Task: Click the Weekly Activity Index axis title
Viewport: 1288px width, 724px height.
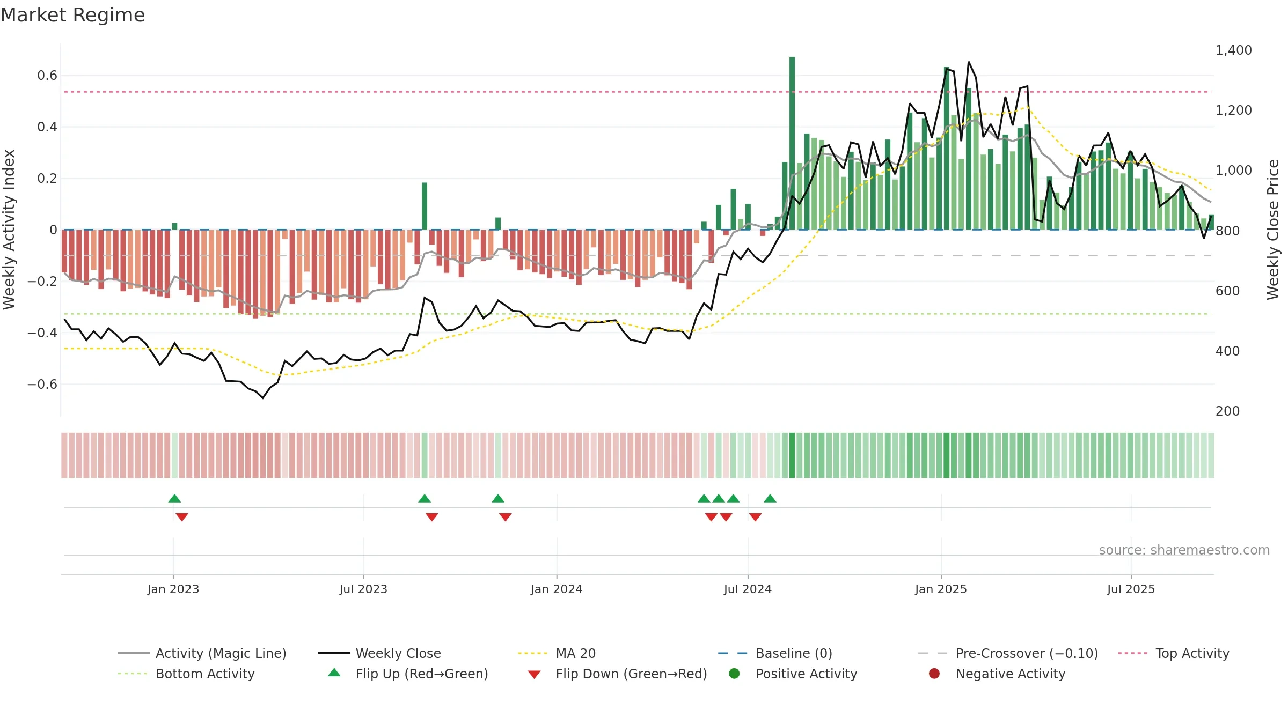Action: 9,230
